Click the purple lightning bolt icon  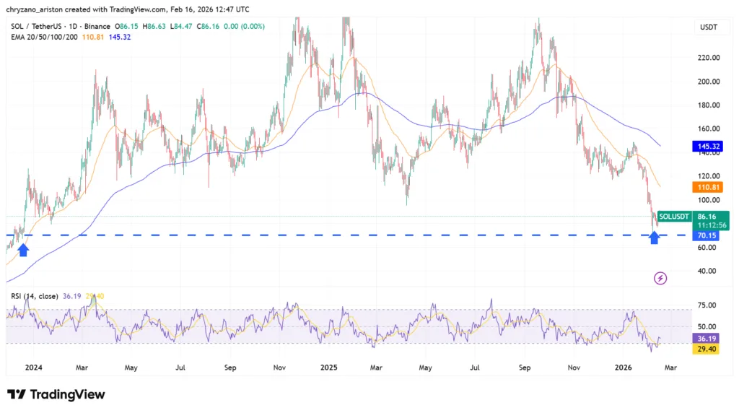click(x=659, y=278)
